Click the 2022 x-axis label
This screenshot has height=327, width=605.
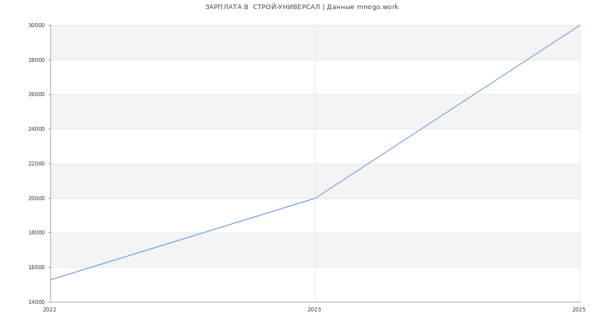pyautogui.click(x=49, y=310)
